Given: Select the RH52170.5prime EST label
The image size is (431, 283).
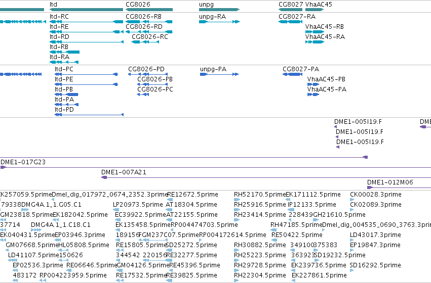Looking at the screenshot, I should (x=260, y=195).
